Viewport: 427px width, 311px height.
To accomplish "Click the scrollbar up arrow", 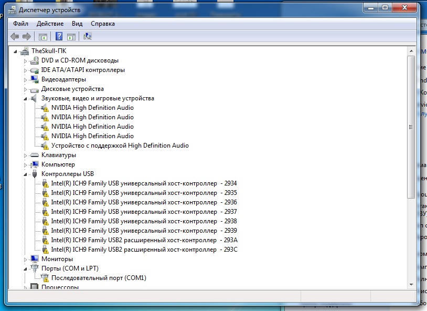I will pyautogui.click(x=411, y=51).
